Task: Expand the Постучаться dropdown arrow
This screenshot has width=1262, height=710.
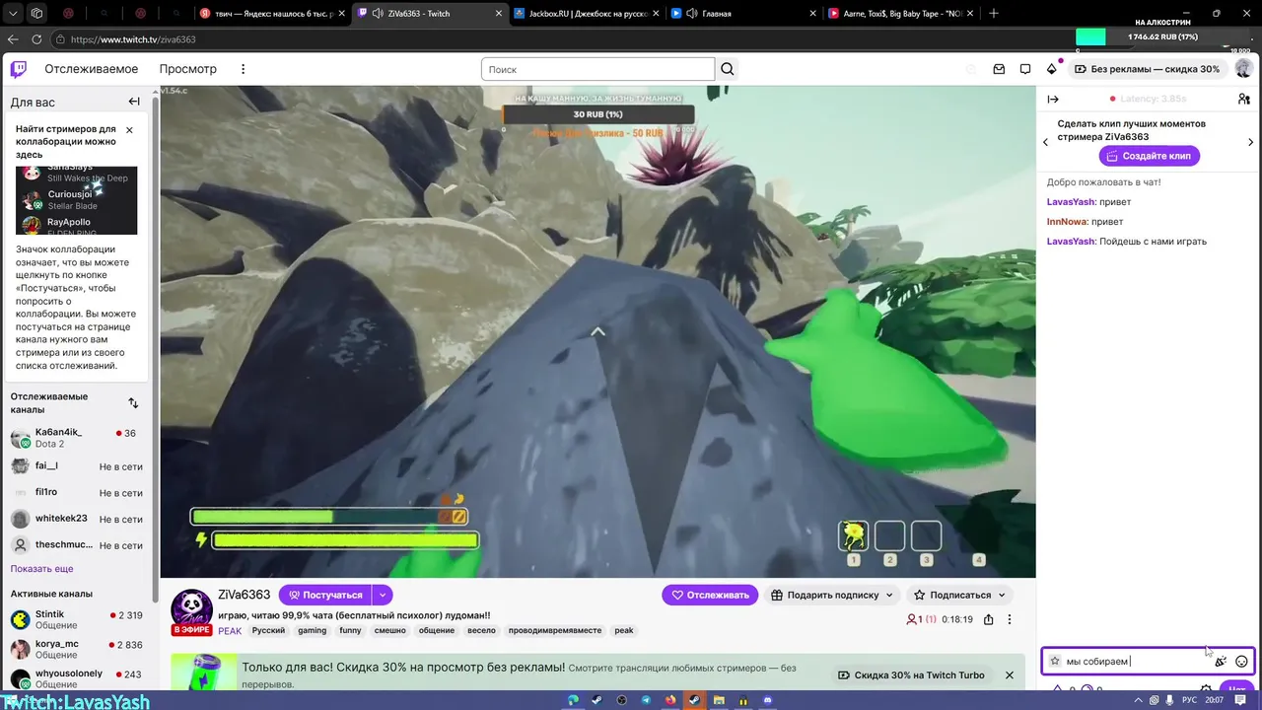Action: [382, 595]
